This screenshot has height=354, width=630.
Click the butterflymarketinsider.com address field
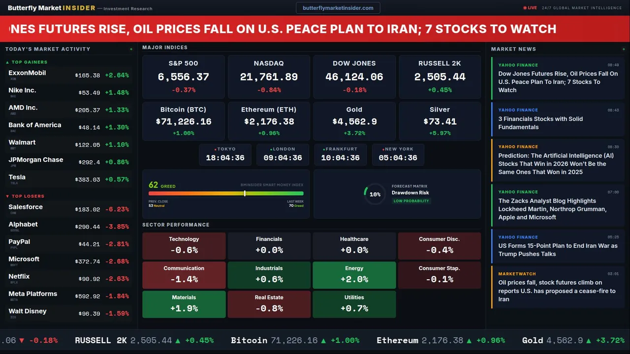[338, 8]
